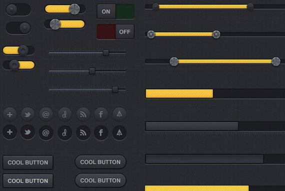The width and height of the screenshot is (285, 191).
Task: Click the bottom rounded pill COOL BUTTON
Action: click(x=100, y=180)
